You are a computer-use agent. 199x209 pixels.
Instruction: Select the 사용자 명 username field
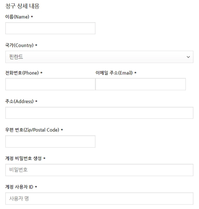[x=99, y=198]
